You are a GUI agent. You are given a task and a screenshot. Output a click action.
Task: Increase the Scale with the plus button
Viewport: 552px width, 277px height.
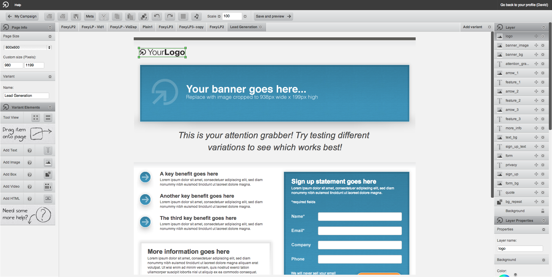click(245, 16)
